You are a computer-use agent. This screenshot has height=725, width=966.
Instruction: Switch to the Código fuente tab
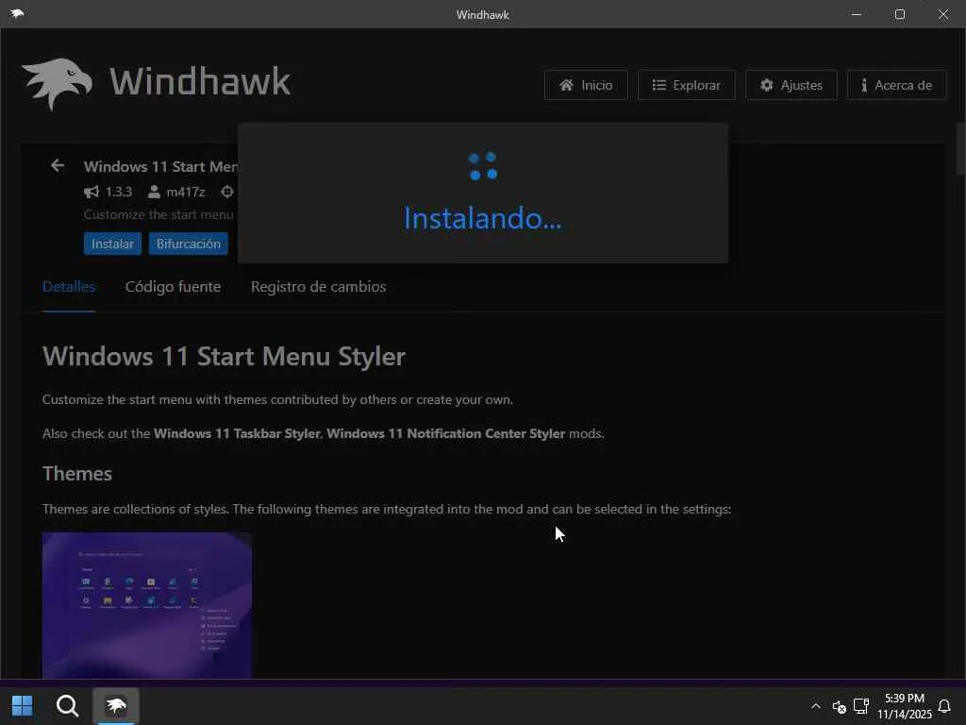(174, 287)
